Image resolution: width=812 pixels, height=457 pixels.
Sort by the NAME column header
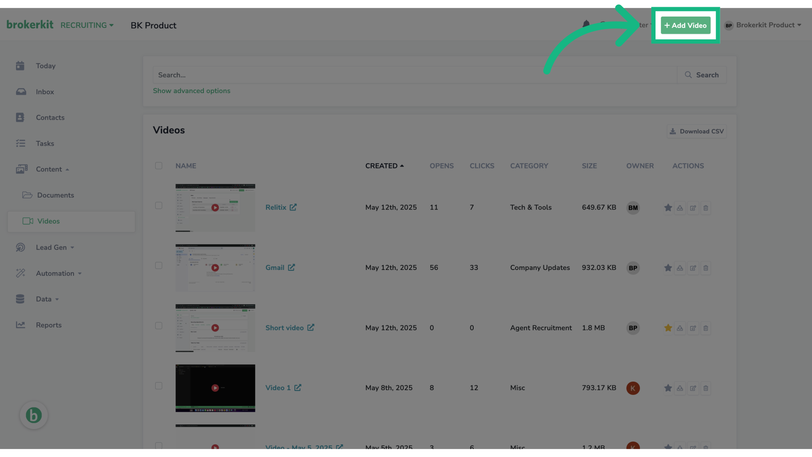[186, 166]
